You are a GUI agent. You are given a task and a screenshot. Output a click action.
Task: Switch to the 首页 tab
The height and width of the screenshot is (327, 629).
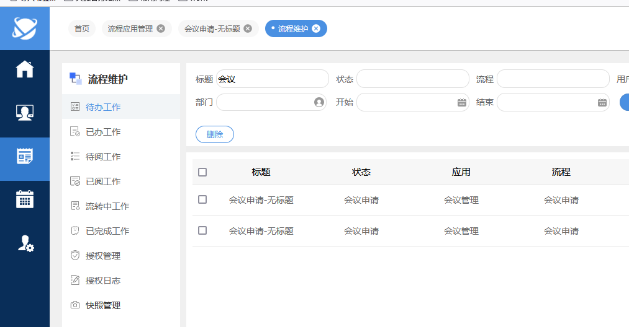pyautogui.click(x=82, y=28)
